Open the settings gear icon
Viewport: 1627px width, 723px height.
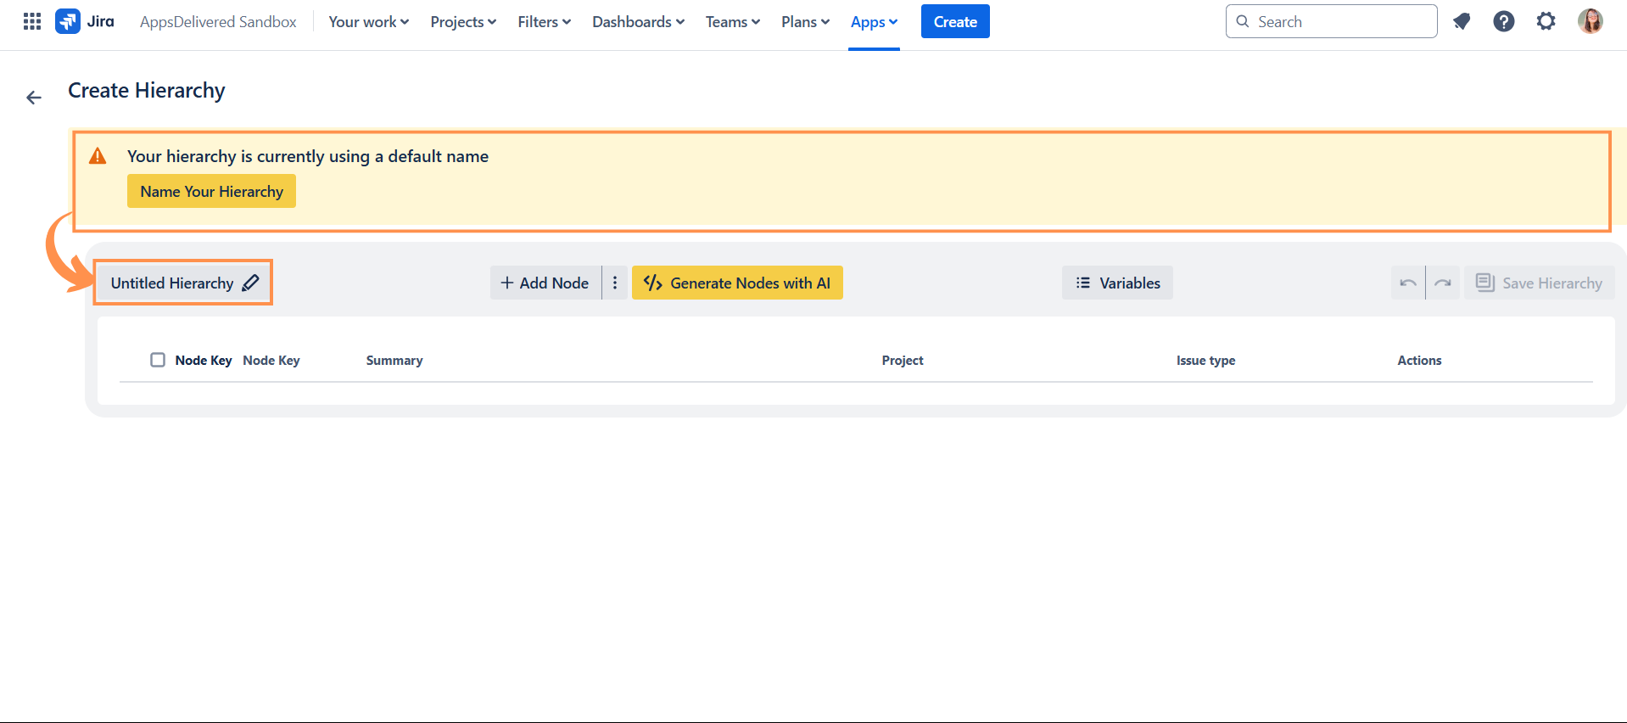tap(1546, 21)
